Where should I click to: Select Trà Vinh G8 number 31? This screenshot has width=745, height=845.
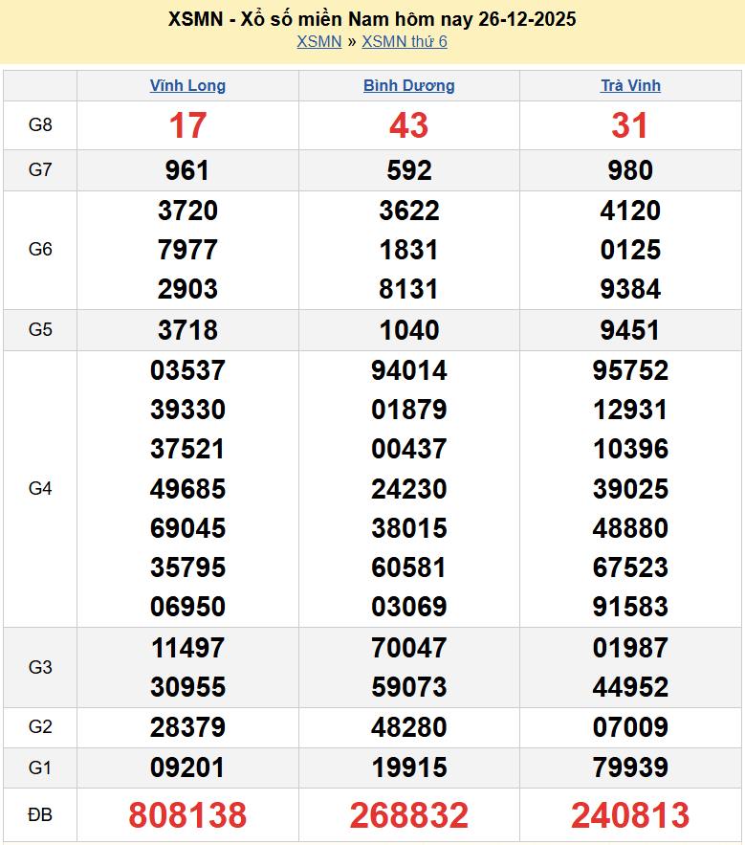point(630,125)
